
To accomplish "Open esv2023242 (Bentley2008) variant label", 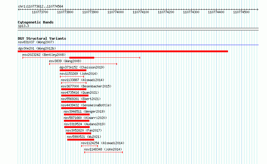I will coord(44,55).
